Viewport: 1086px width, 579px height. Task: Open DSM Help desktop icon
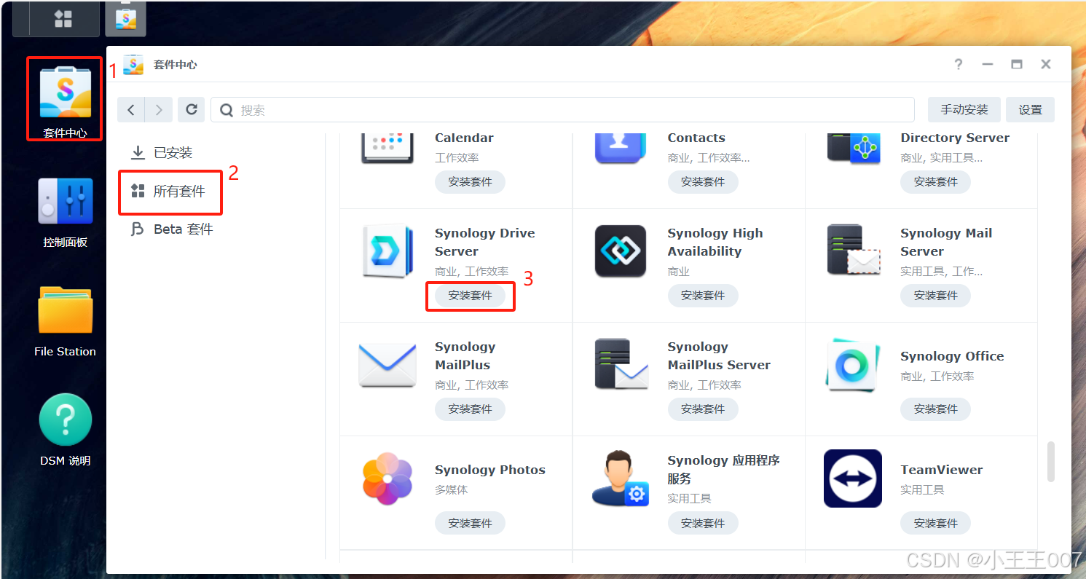point(65,420)
